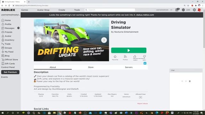The height and width of the screenshot is (115, 205).
Task: Click the search magnifier icon
Action: (x=86, y=10)
